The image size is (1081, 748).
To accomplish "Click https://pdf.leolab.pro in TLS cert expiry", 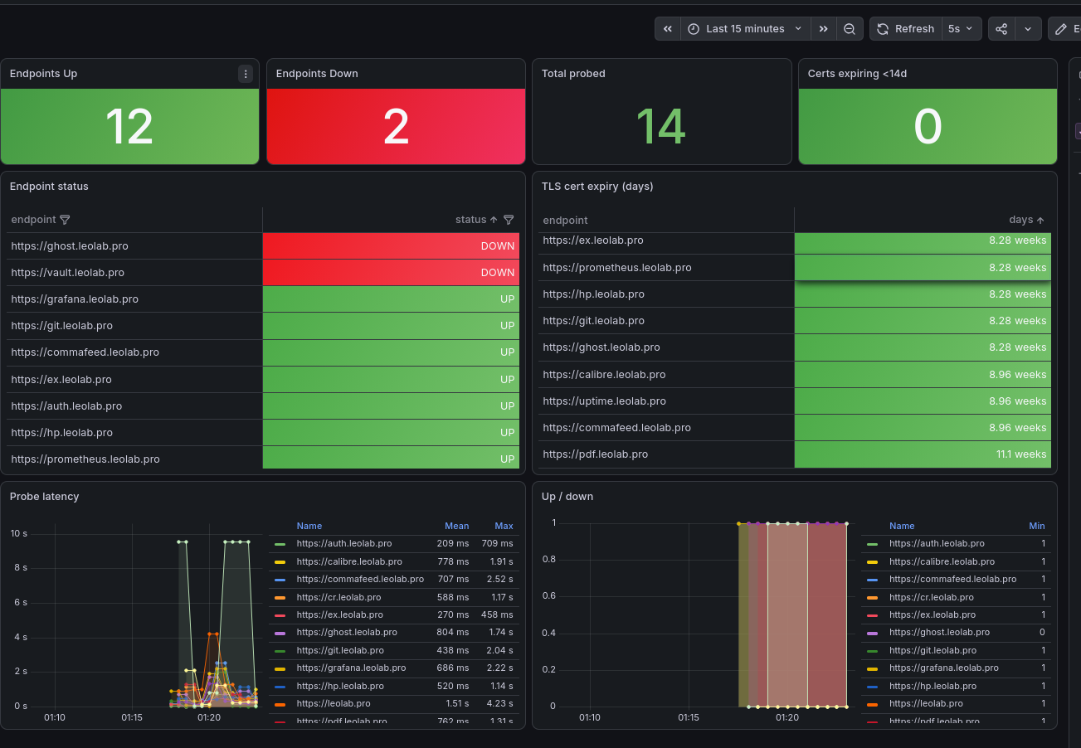I will coord(595,454).
